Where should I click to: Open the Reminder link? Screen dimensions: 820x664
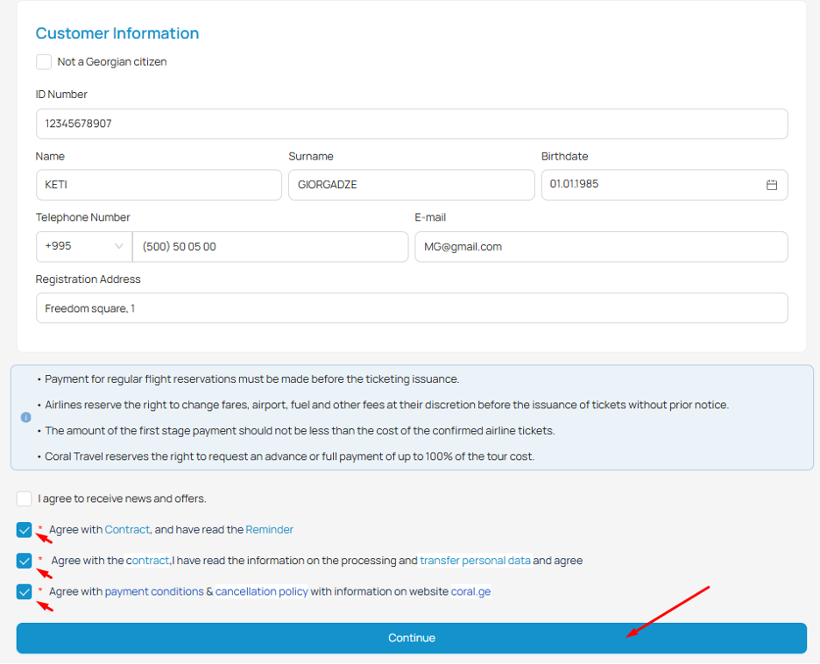tap(269, 529)
